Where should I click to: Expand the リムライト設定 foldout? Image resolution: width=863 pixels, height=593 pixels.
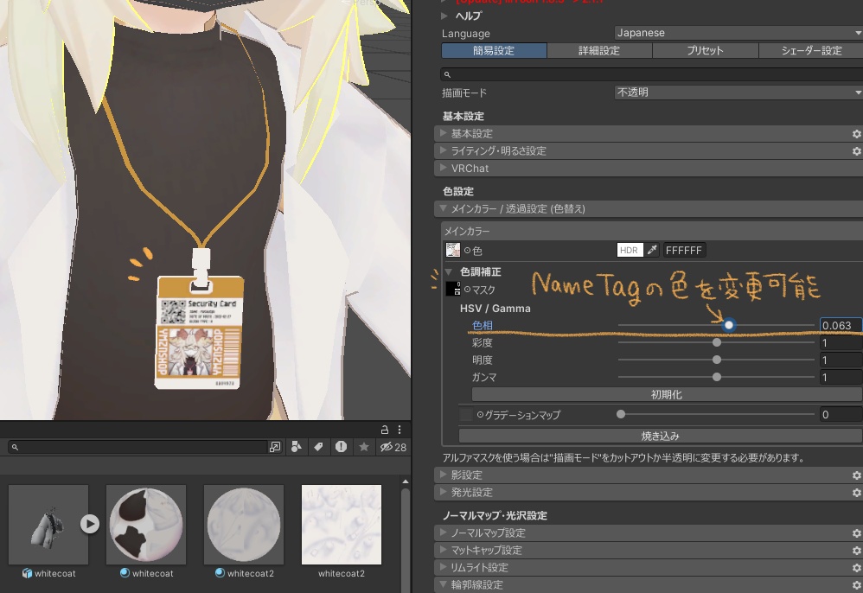[443, 567]
